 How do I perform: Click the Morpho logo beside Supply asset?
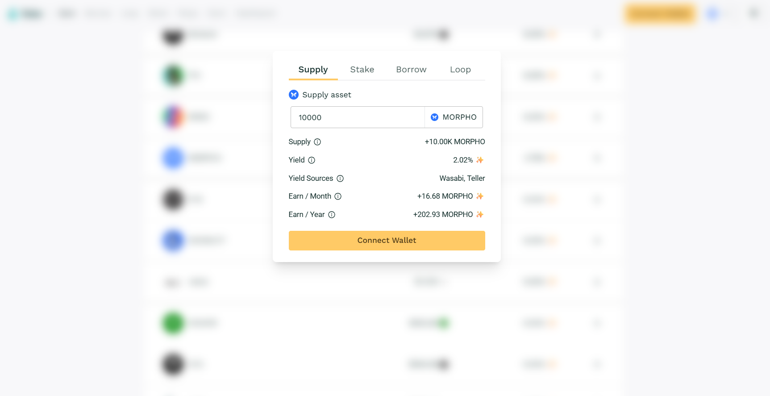[294, 95]
